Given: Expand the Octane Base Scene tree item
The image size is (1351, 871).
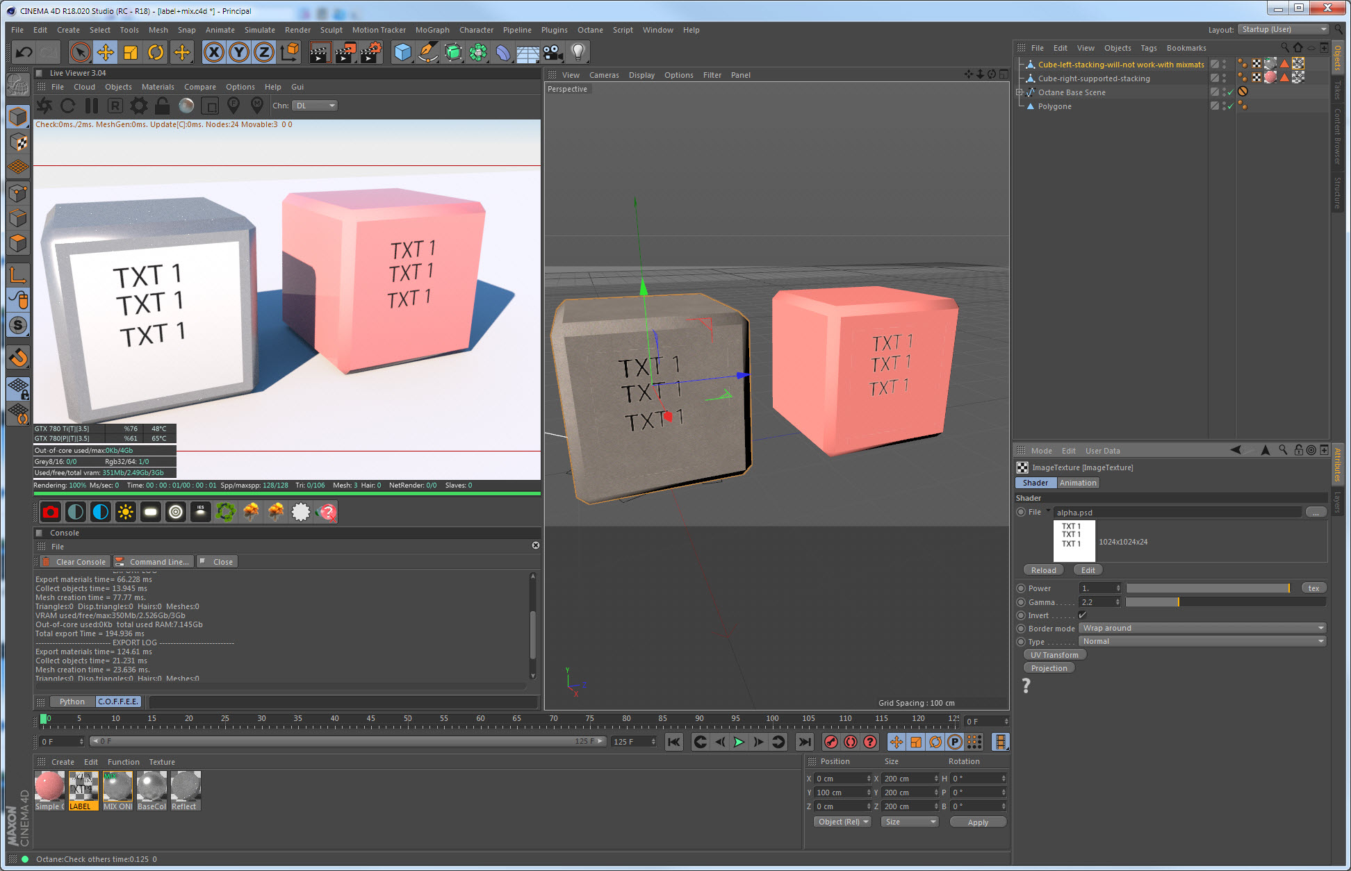Looking at the screenshot, I should pos(1020,92).
